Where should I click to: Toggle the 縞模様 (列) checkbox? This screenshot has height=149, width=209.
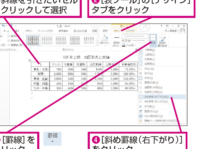pos(9,45)
